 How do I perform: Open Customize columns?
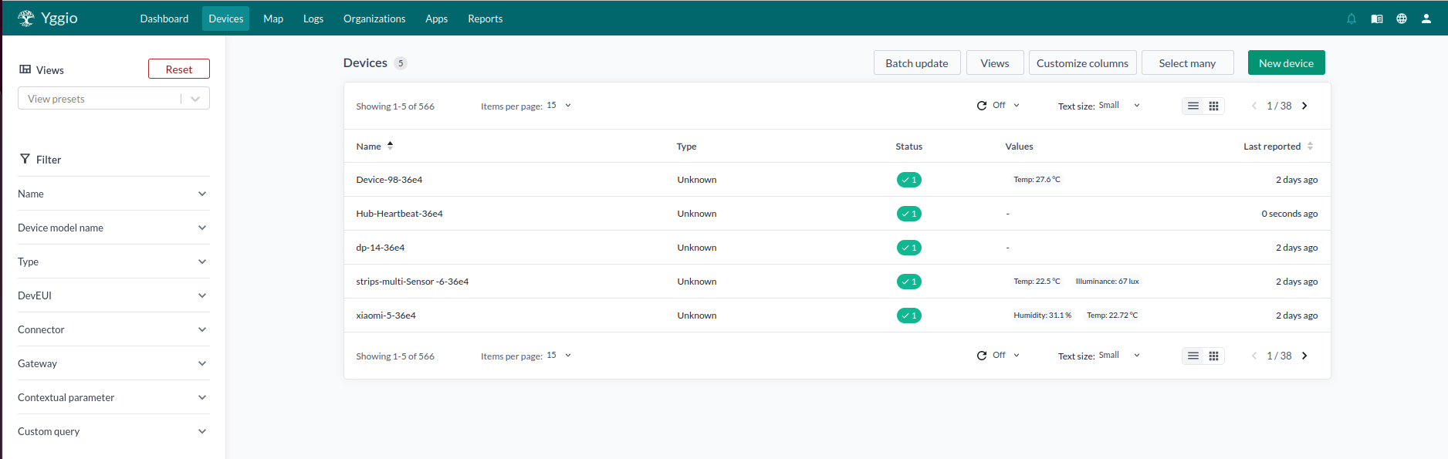pos(1082,62)
